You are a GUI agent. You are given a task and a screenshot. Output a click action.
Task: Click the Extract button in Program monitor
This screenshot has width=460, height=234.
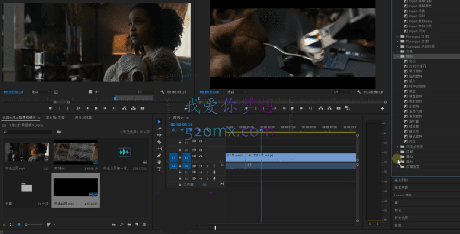[x=330, y=108]
